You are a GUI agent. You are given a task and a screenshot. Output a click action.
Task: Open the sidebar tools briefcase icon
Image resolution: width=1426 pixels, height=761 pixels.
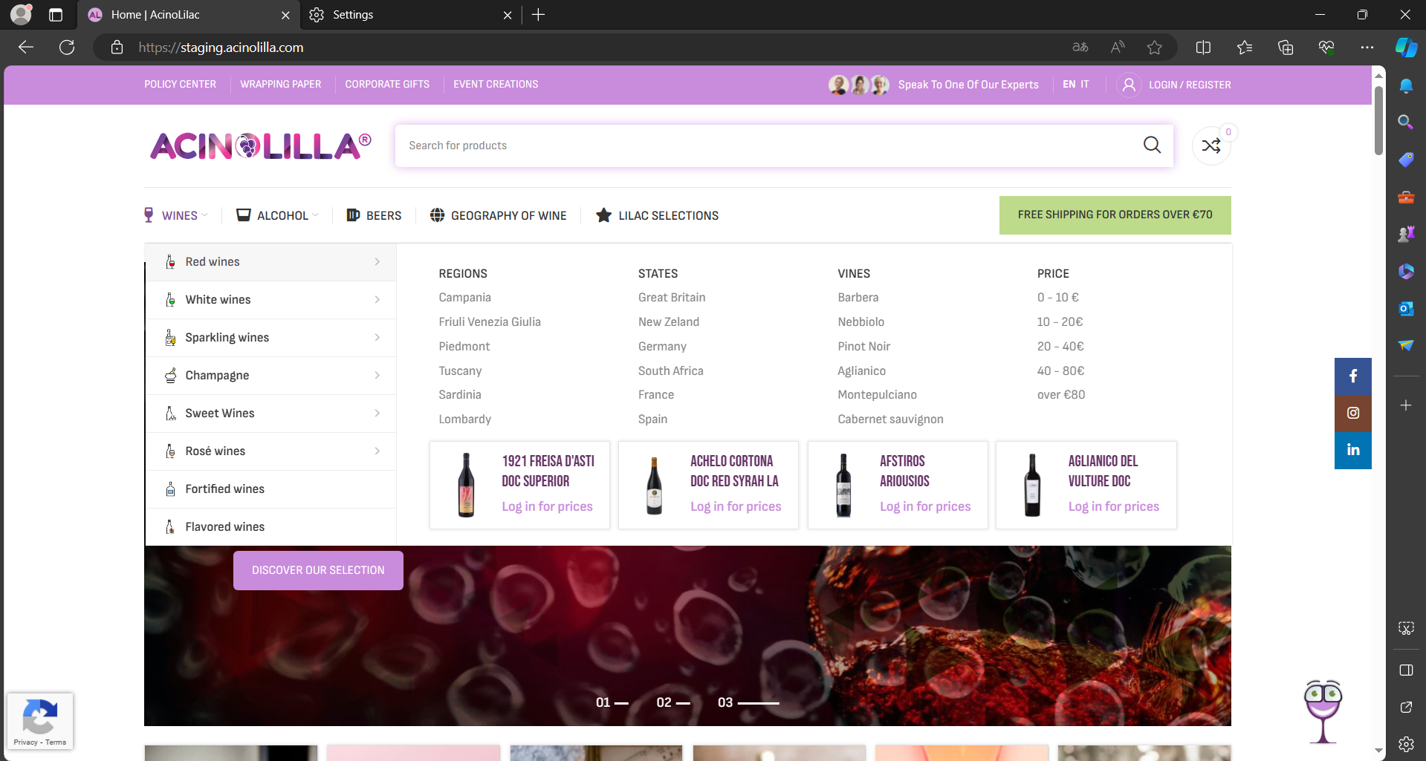pos(1406,197)
